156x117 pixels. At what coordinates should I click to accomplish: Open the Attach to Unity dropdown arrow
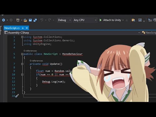coord(123,20)
